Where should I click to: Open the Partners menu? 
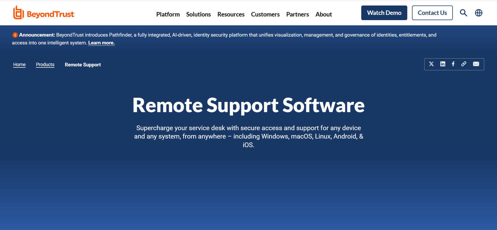pos(298,14)
